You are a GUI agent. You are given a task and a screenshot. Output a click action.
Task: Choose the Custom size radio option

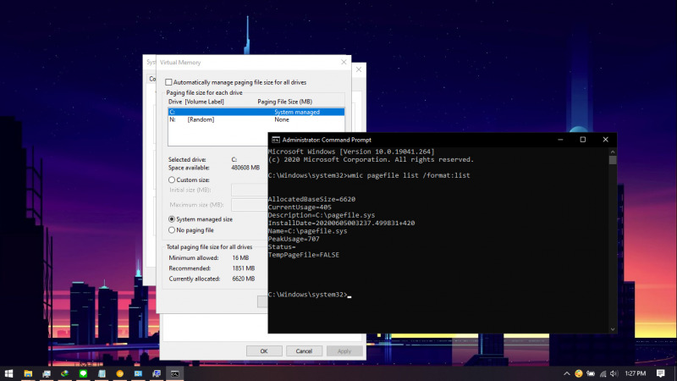click(x=172, y=179)
